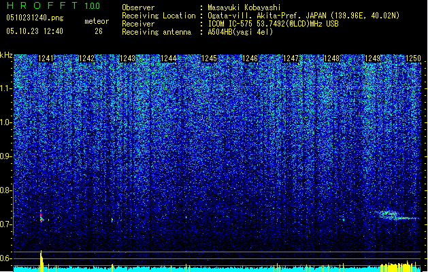The image size is (428, 272).
Task: Click the 1246 time marker
Action: [250, 58]
